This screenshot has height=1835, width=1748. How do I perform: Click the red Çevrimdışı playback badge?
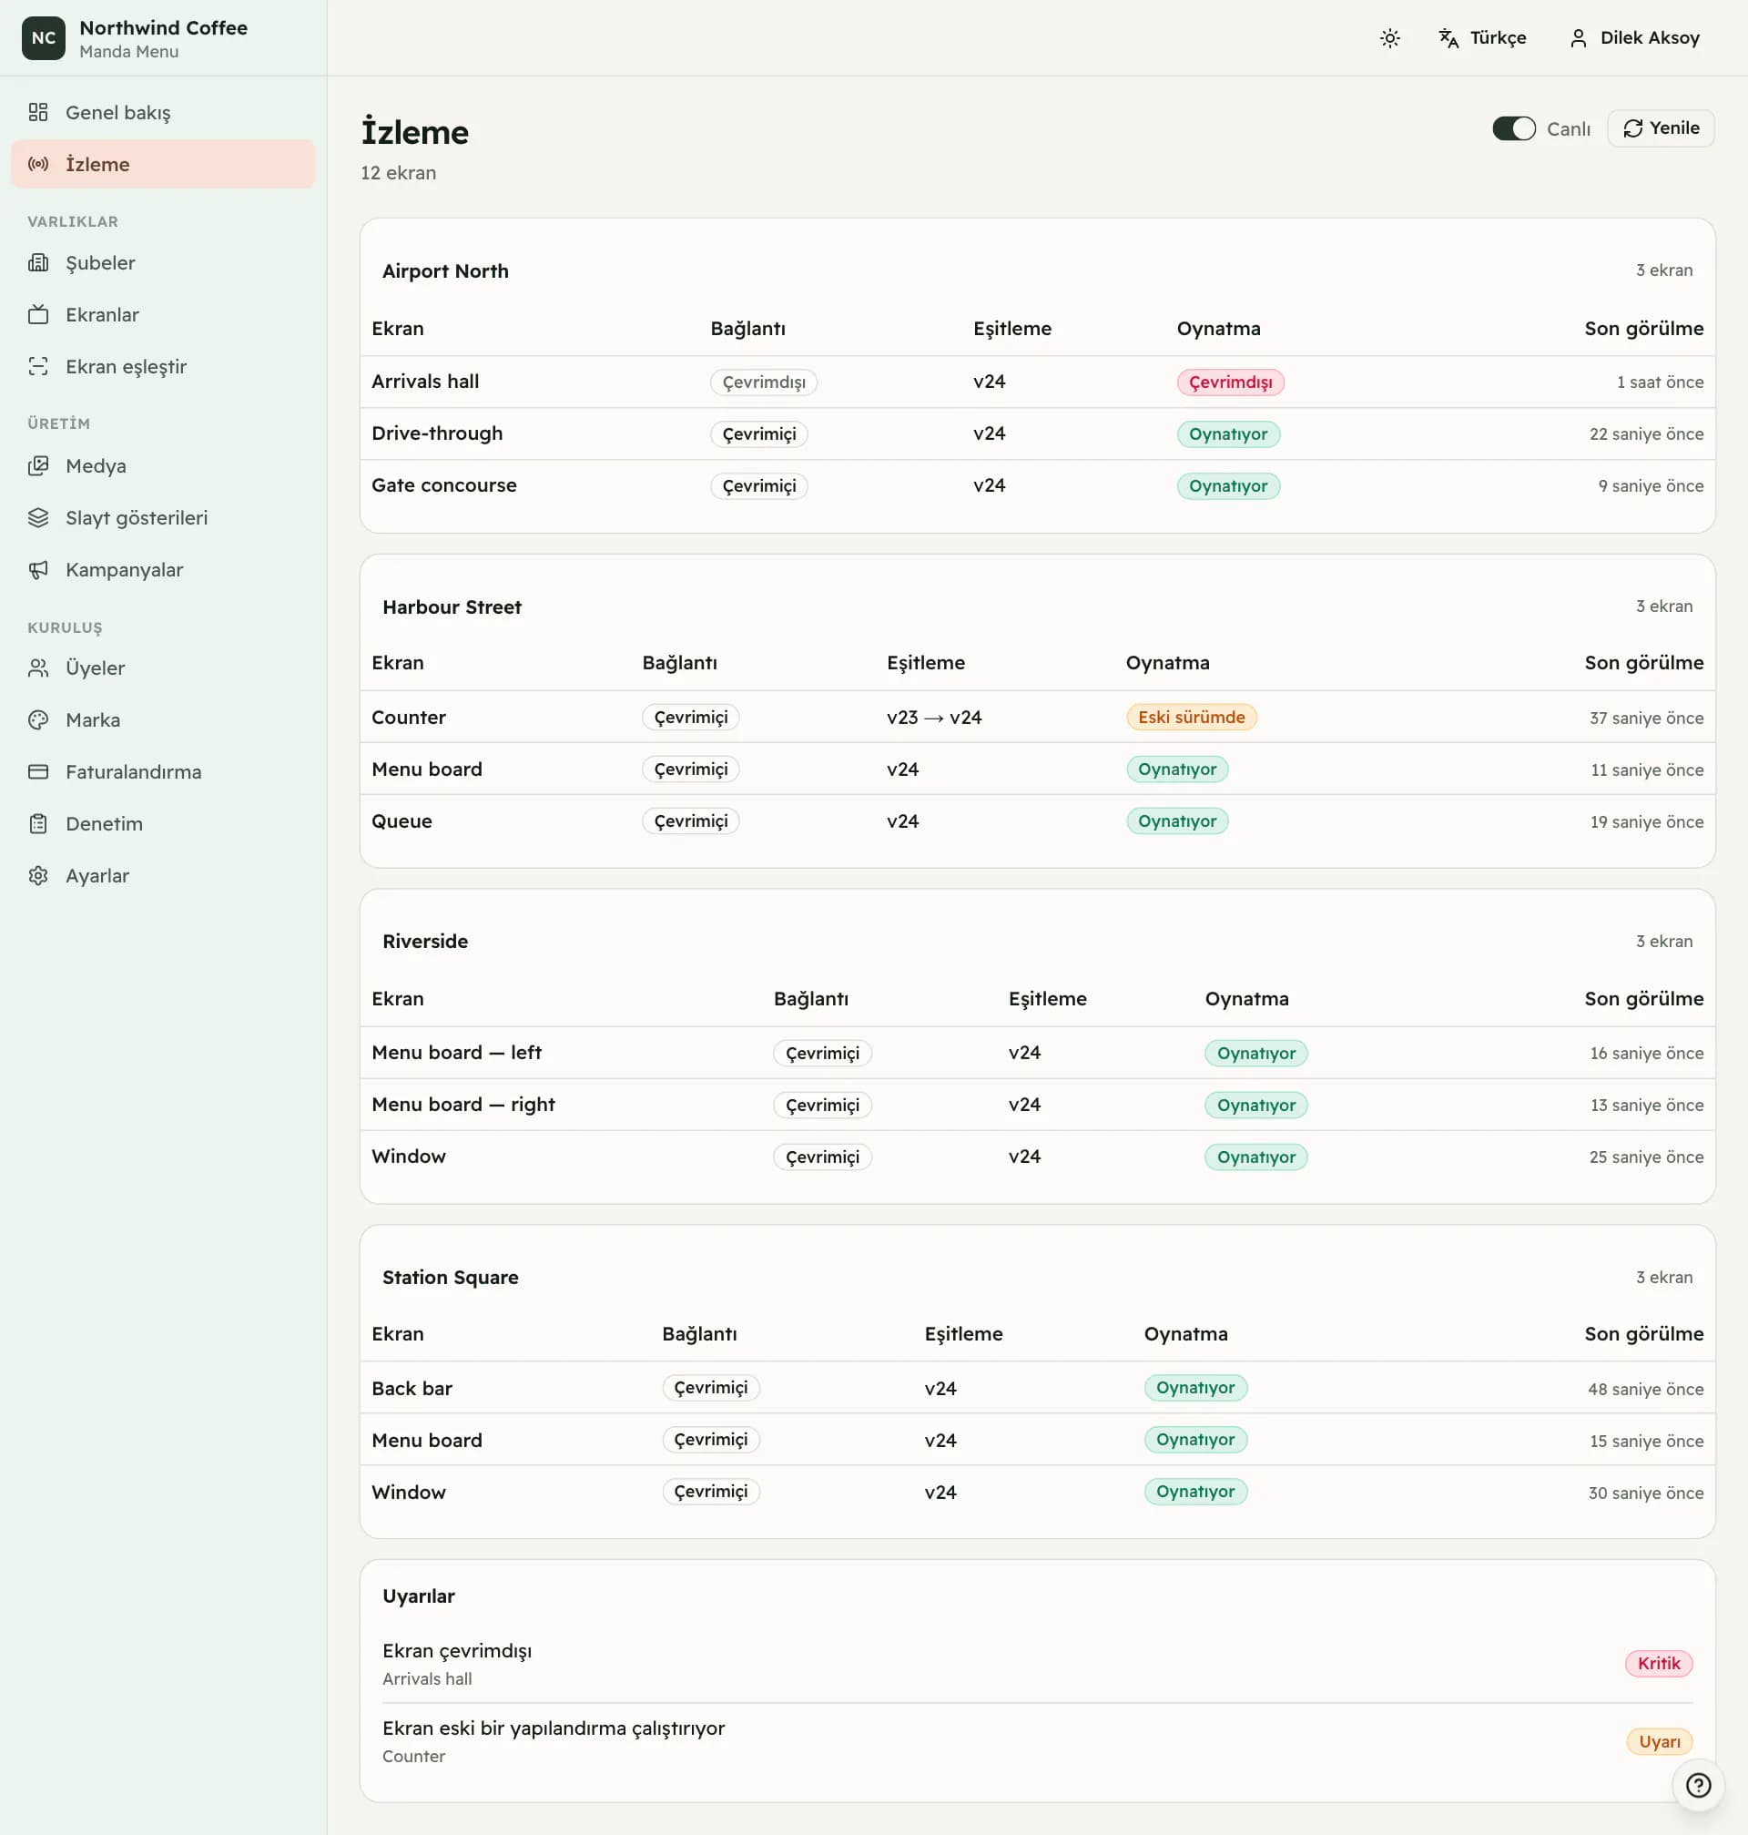pyautogui.click(x=1230, y=382)
